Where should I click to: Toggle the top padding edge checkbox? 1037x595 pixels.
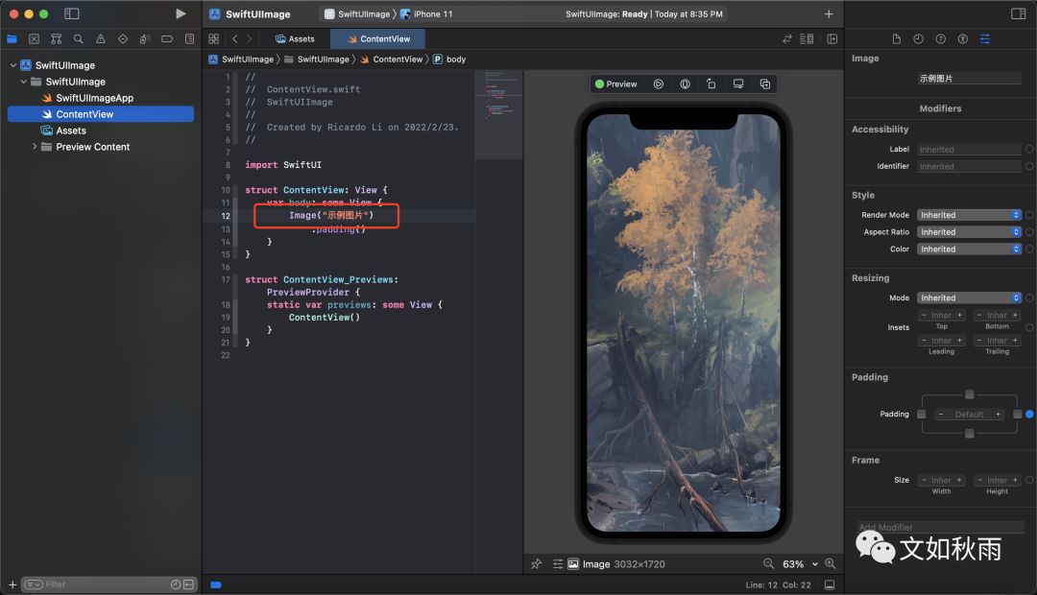click(970, 394)
